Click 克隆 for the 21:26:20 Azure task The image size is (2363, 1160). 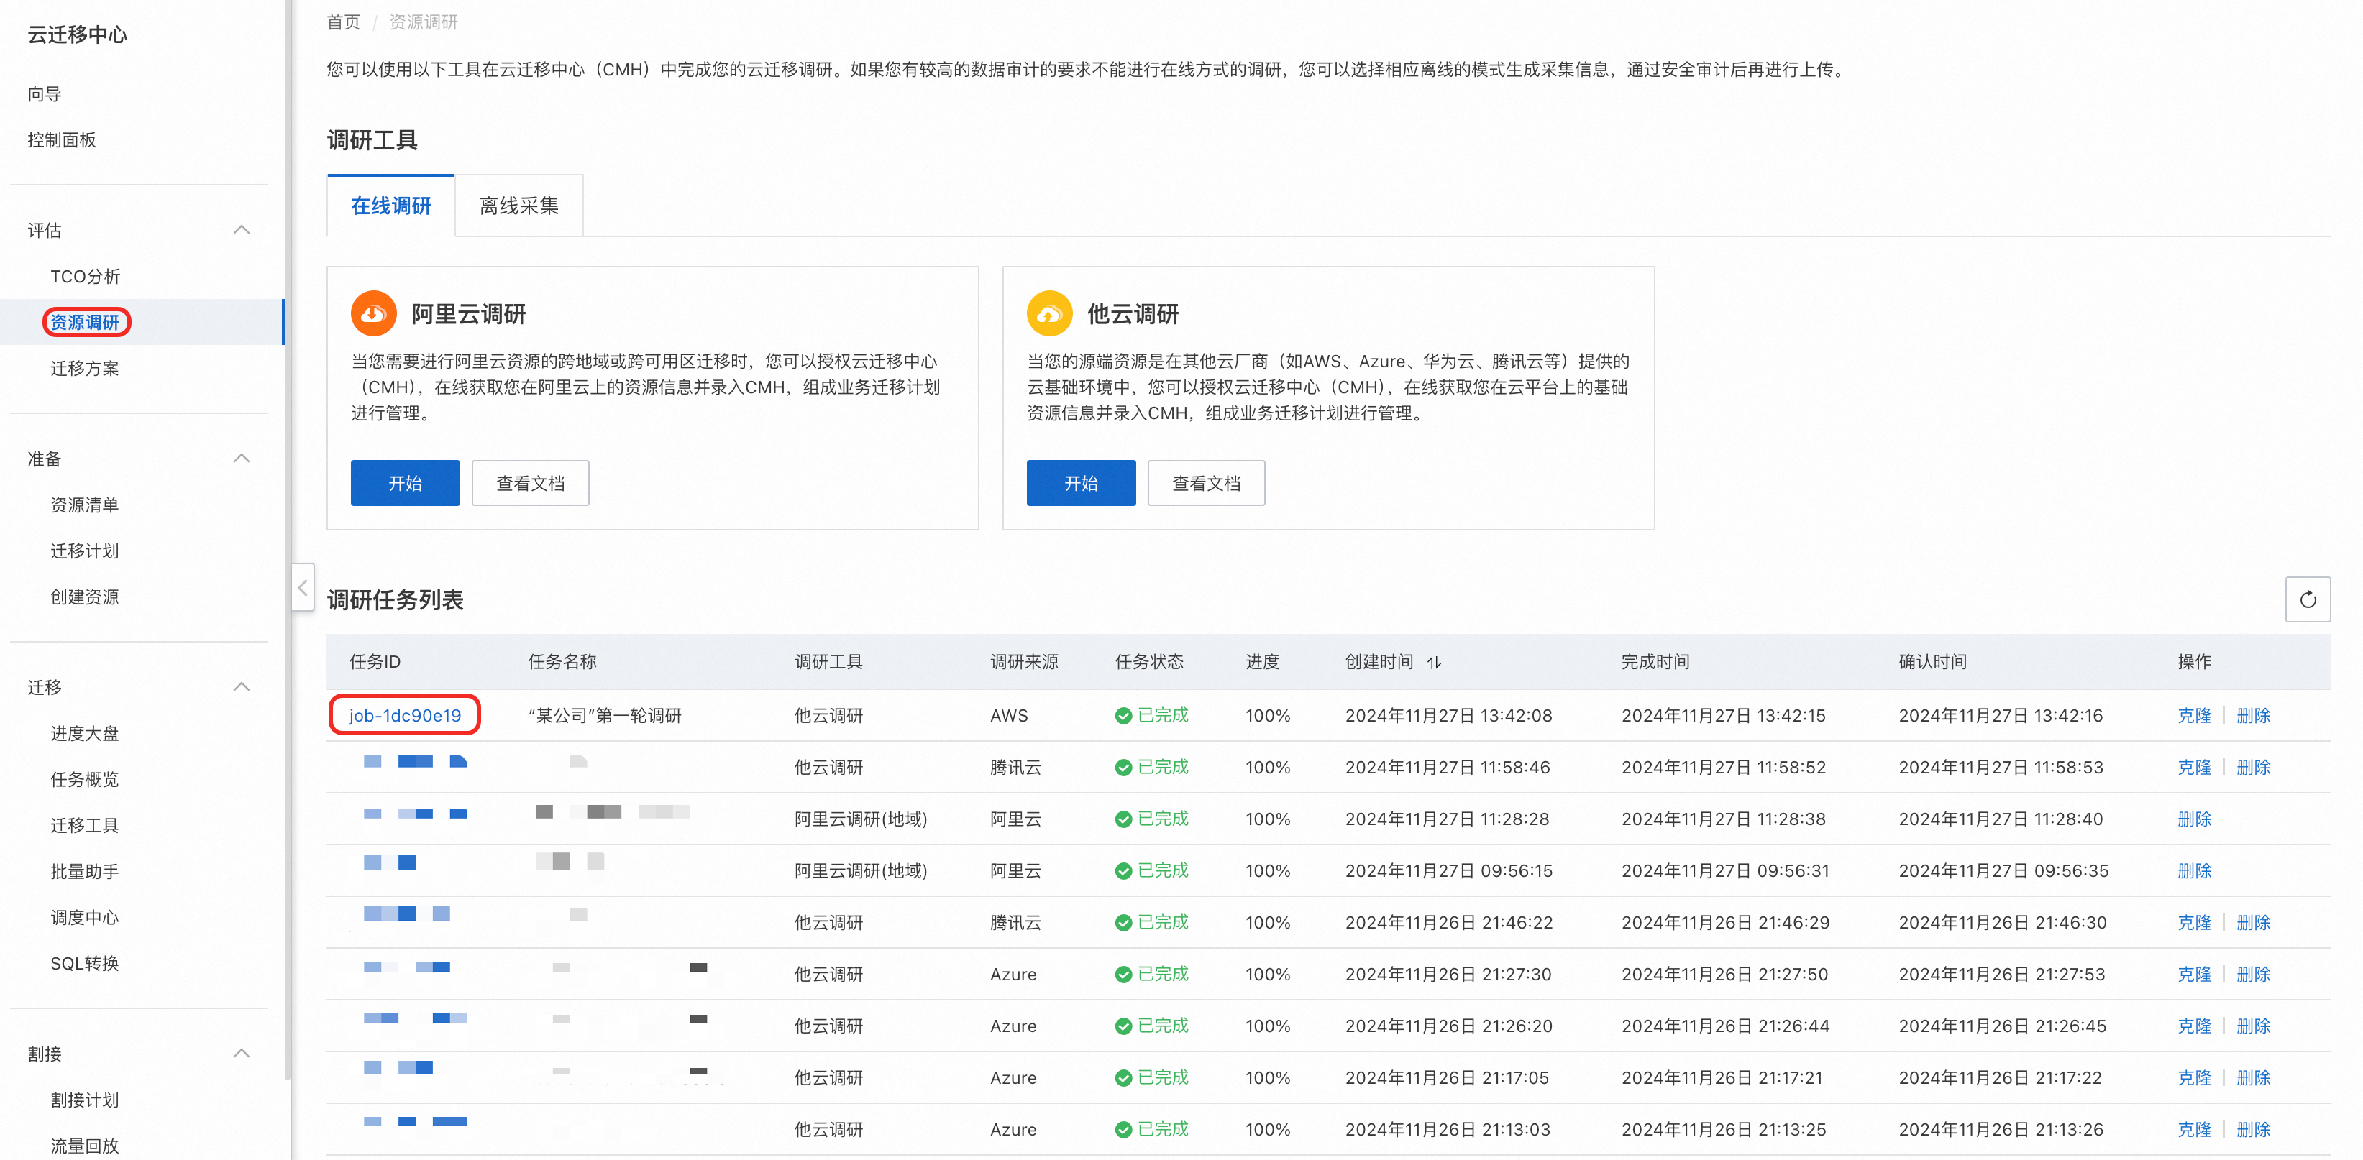click(x=2194, y=1025)
